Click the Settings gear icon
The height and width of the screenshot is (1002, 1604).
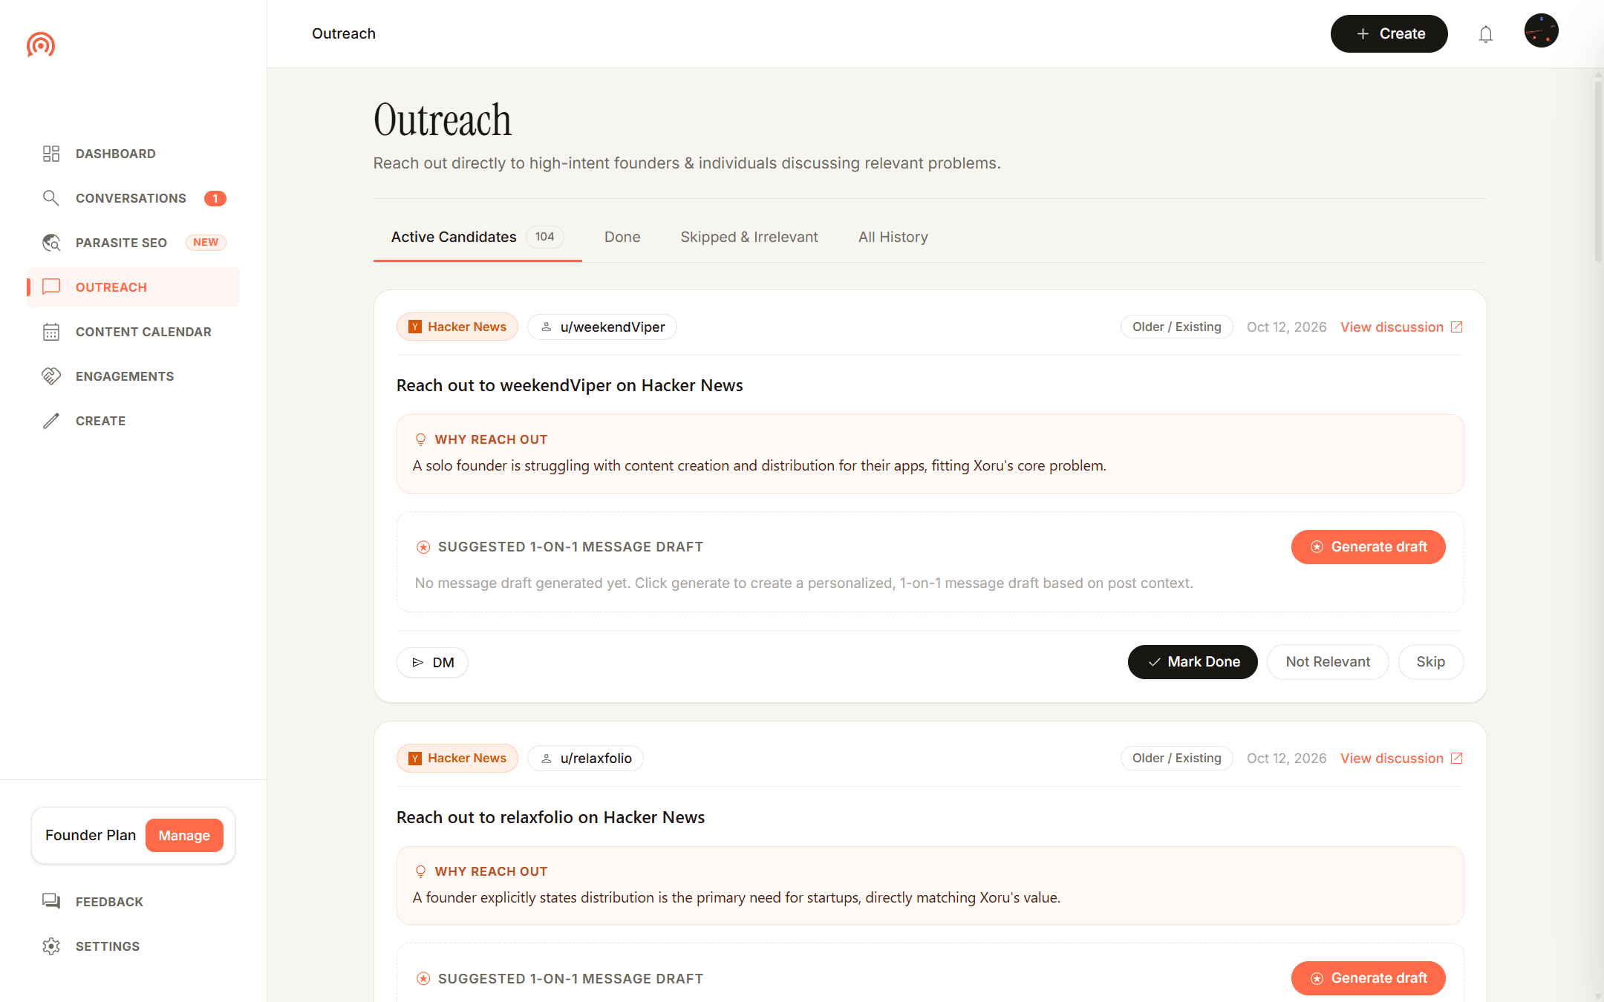(51, 946)
